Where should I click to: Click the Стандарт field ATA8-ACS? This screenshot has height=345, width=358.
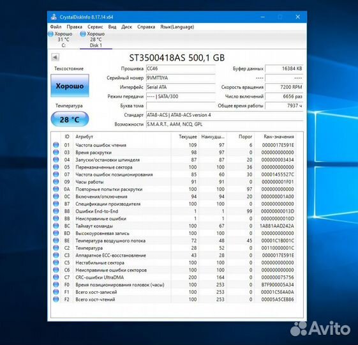point(225,115)
